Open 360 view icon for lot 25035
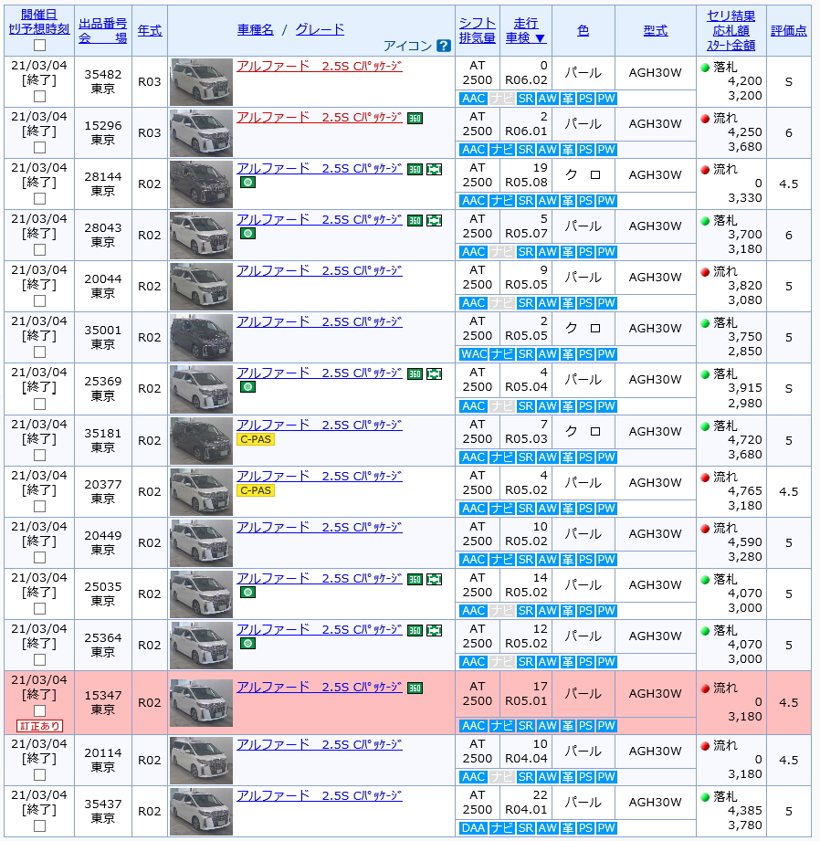The image size is (820, 841). pos(415,579)
